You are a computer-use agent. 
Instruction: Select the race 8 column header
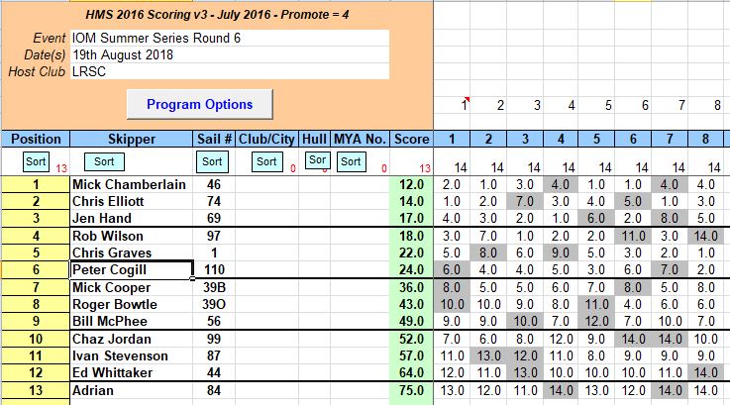[x=704, y=139]
